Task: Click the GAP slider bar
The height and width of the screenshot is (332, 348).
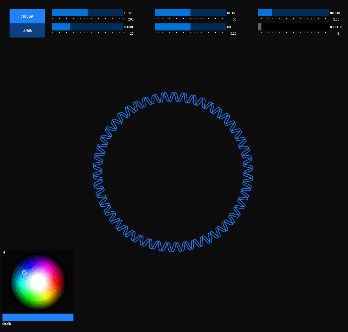Action: (190, 27)
